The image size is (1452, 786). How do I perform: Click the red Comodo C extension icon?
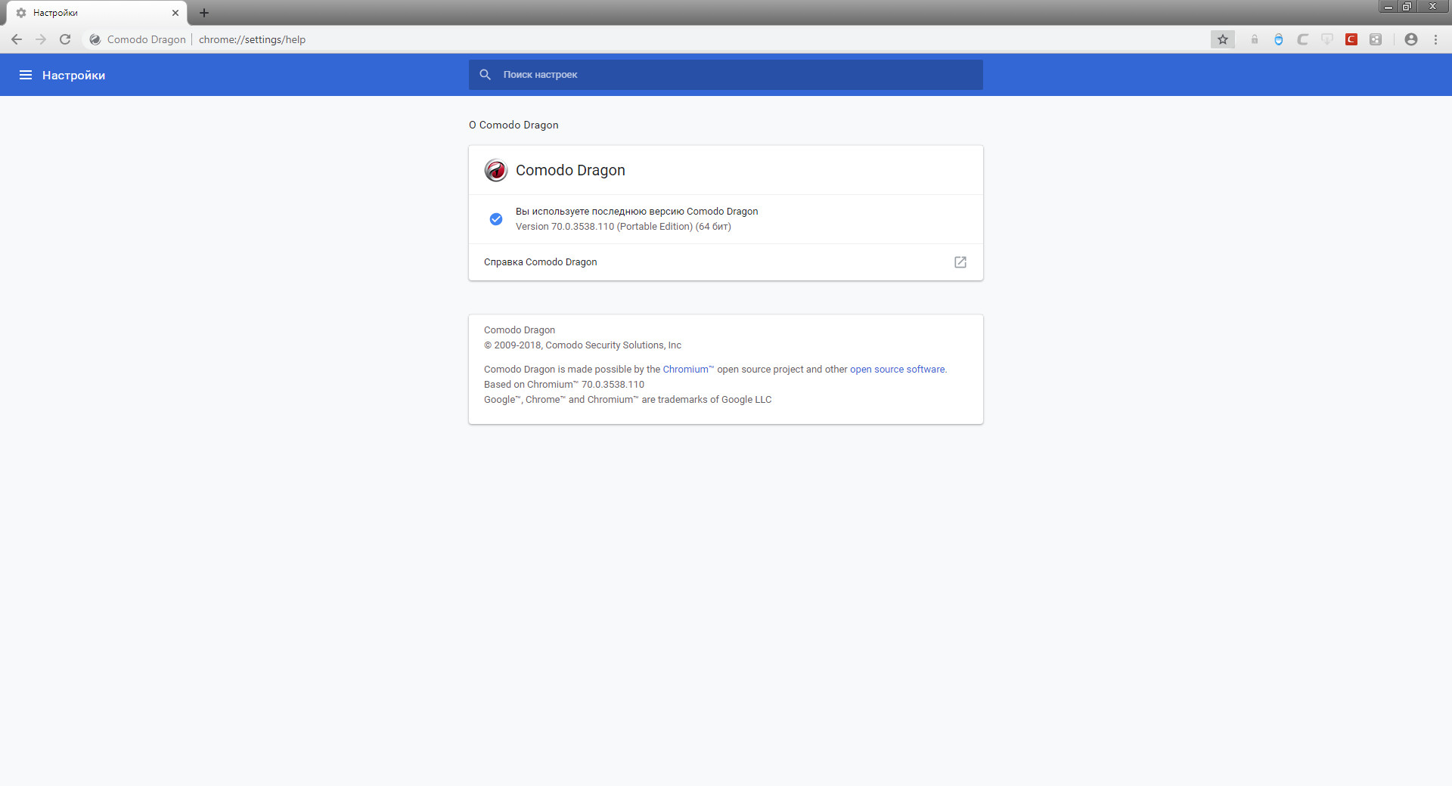1351,39
